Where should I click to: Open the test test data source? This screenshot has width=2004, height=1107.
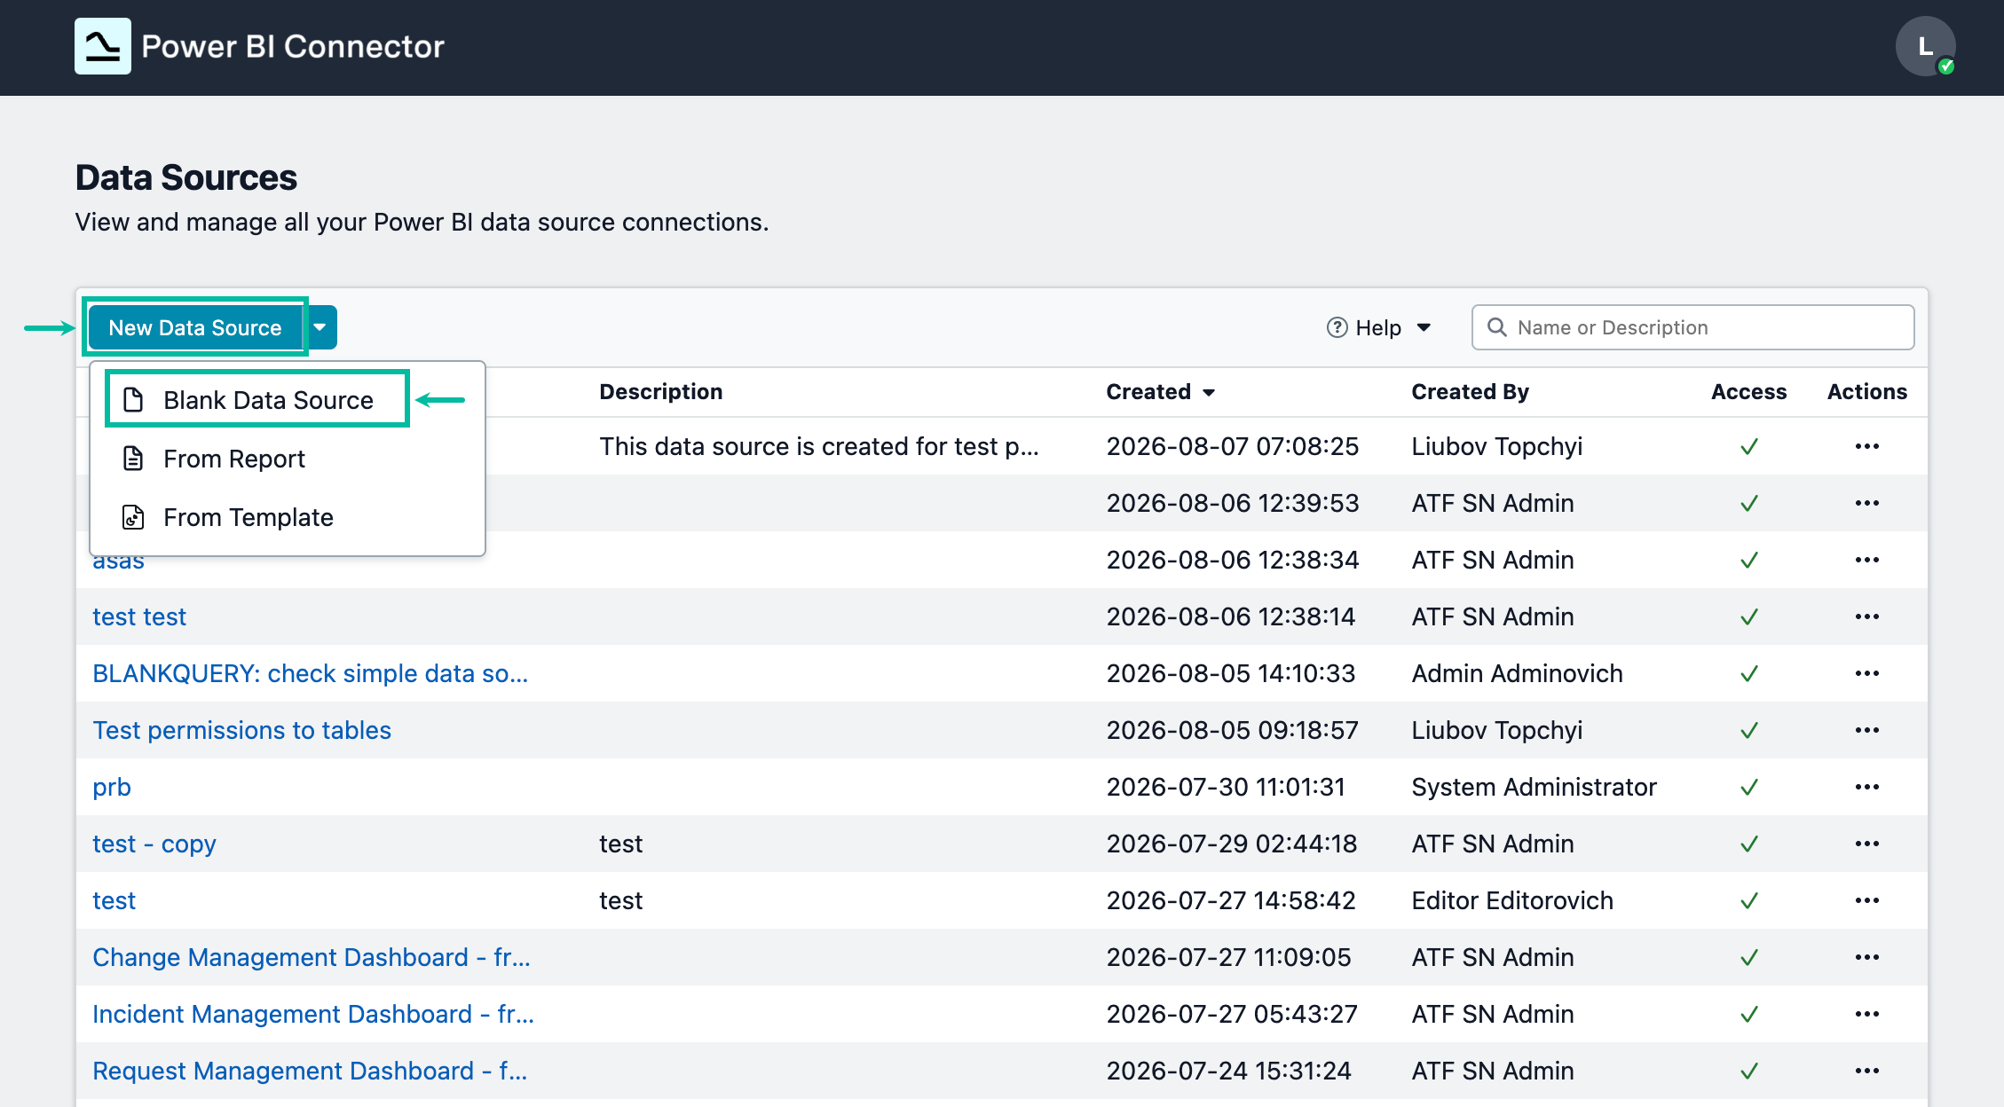(x=139, y=616)
